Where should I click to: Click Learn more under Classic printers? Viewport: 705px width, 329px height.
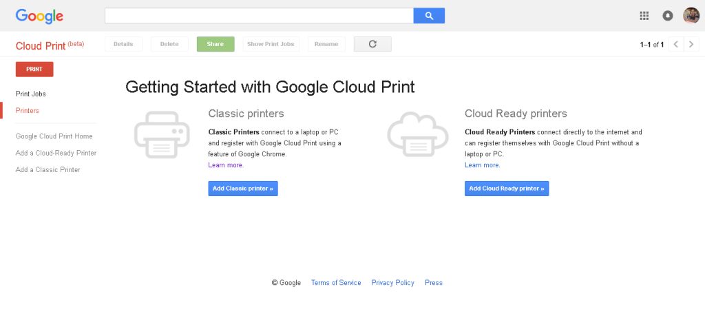226,165
